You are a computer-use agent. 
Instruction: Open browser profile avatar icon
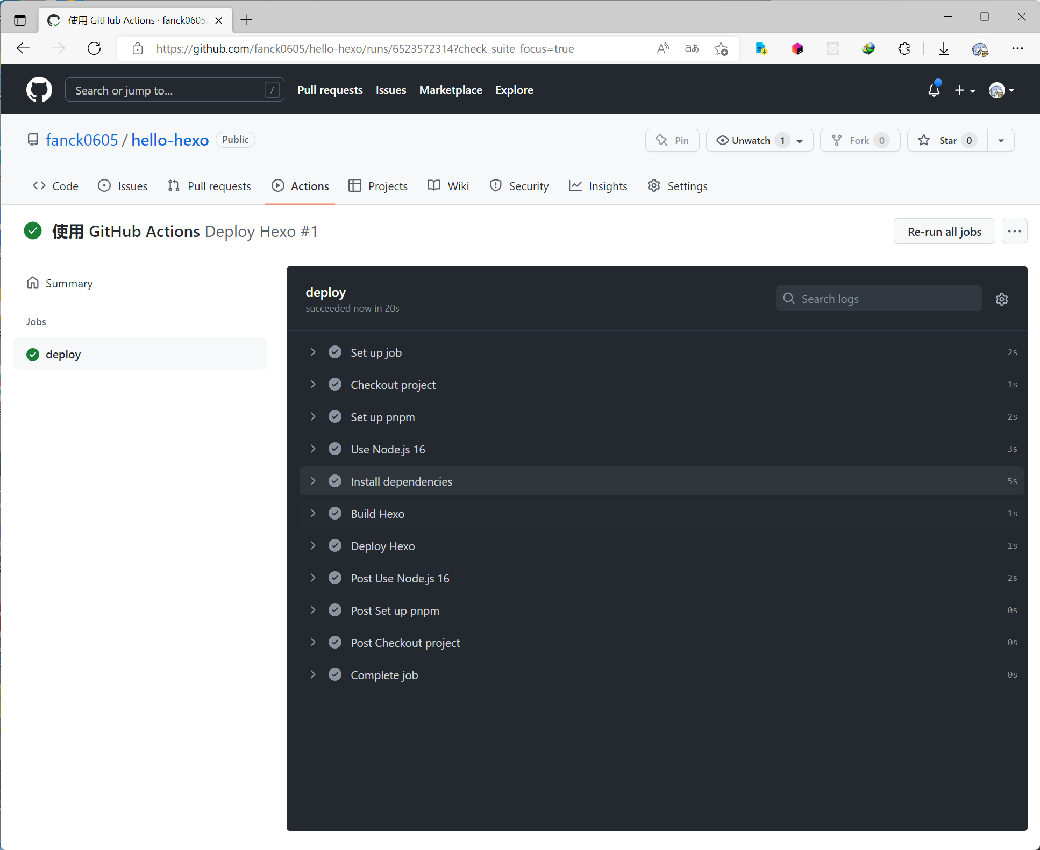coord(980,49)
